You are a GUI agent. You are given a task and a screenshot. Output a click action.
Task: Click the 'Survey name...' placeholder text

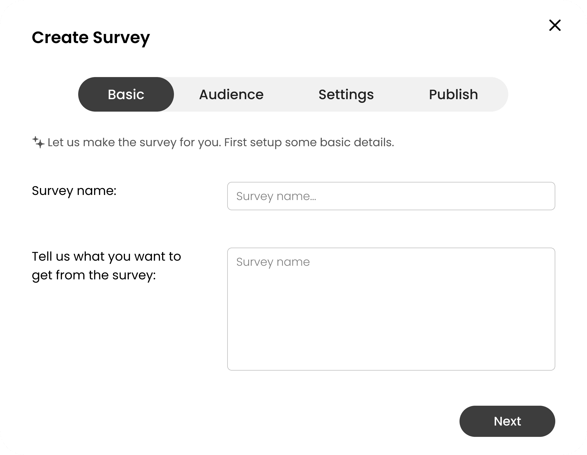(x=276, y=196)
